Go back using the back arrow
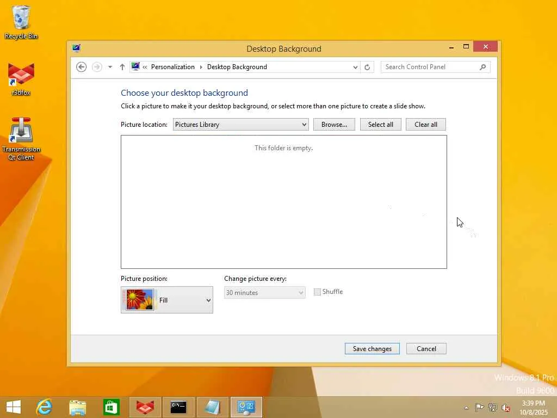 [x=82, y=67]
